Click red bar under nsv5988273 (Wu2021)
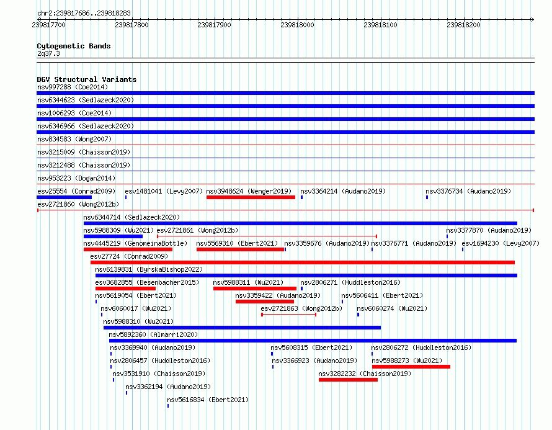The image size is (552, 430). [411, 367]
